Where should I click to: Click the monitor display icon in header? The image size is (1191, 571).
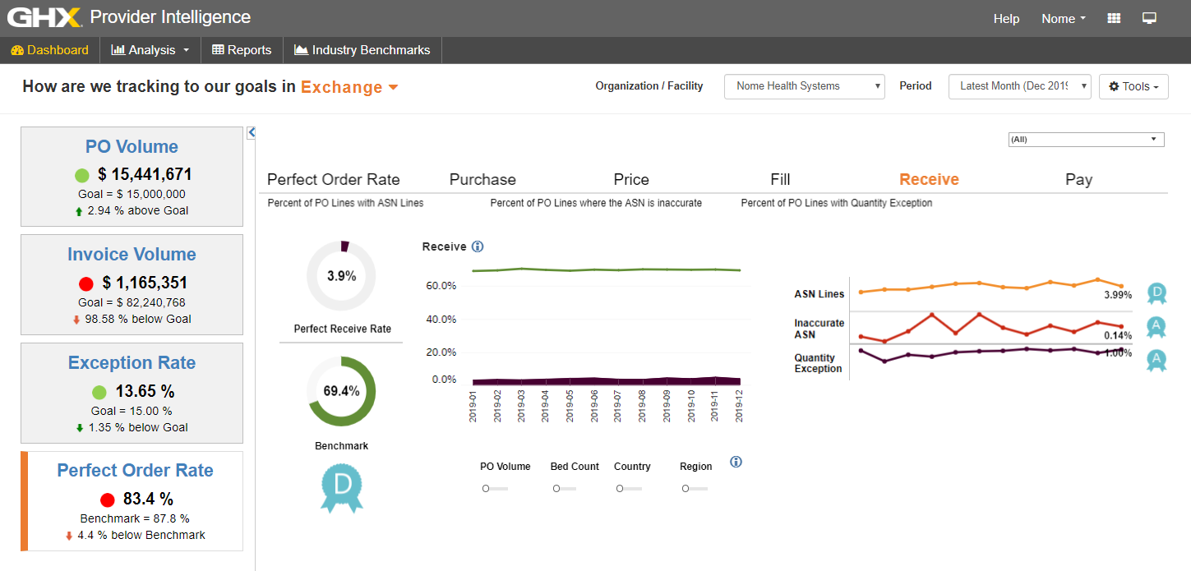(x=1149, y=18)
